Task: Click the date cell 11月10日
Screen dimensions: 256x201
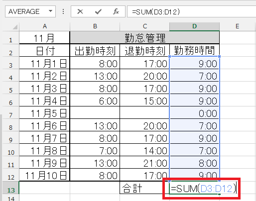Action: 44,175
